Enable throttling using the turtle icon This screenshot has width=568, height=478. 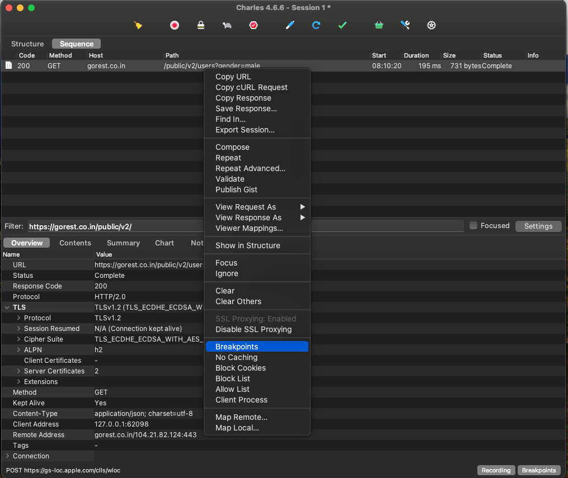pos(227,25)
